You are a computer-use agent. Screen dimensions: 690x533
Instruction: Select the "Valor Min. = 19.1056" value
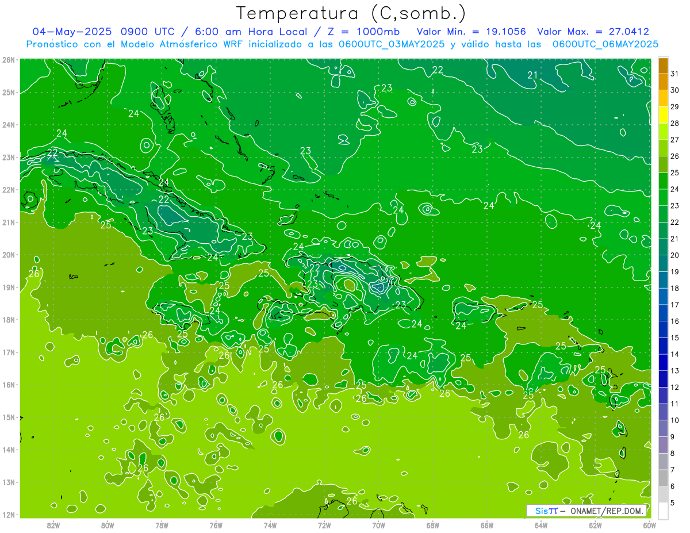click(x=471, y=32)
